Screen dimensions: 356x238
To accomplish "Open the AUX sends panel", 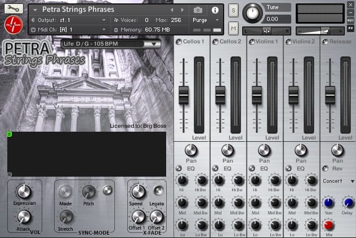I will [x=350, y=20].
